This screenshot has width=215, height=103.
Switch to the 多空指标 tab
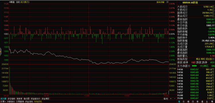point(11,99)
